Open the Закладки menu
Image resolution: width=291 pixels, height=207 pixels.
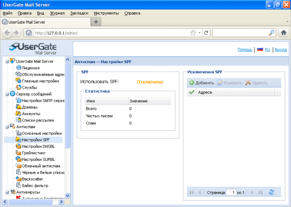(79, 13)
